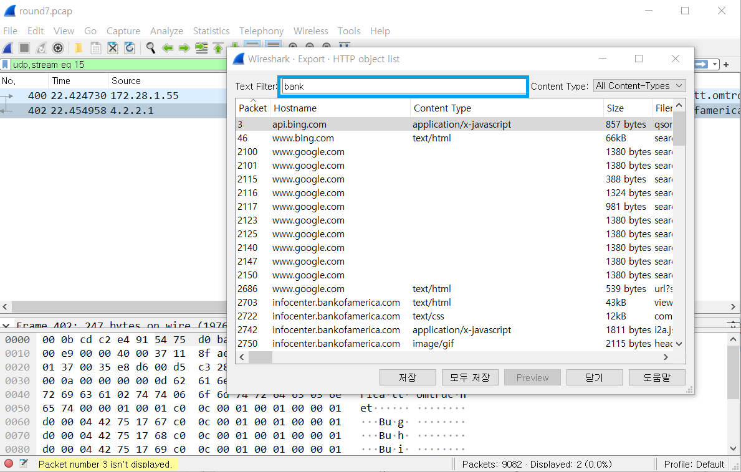Click the Save capture file icon

pos(95,48)
